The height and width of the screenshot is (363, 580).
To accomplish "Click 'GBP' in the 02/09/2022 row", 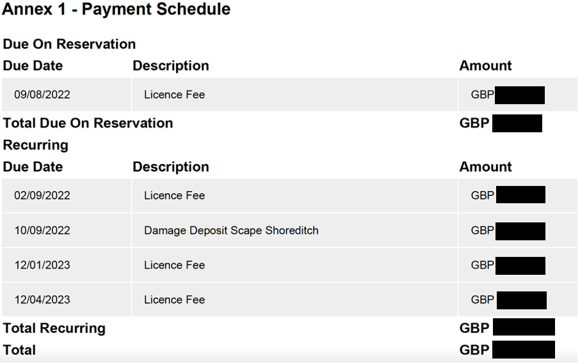I will (x=482, y=196).
